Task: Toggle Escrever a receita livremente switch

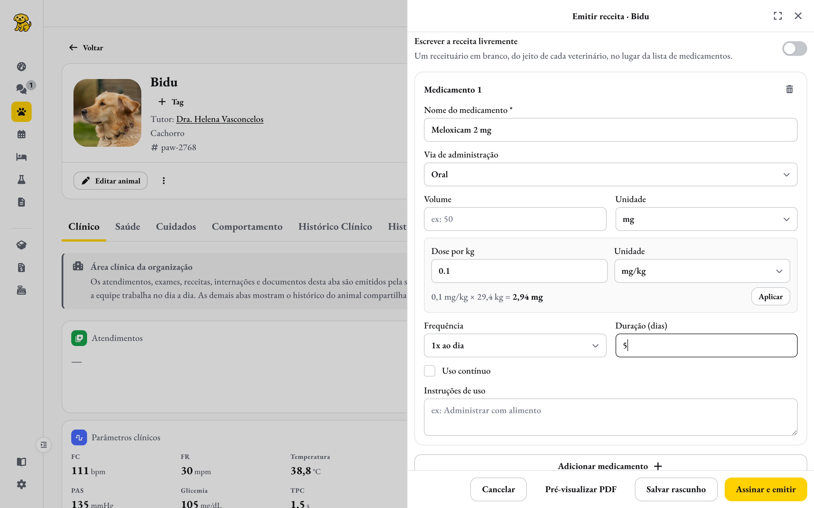Action: pos(794,49)
